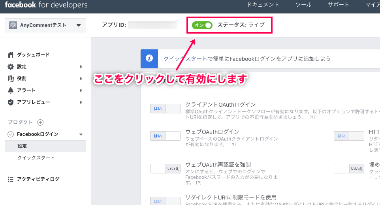380x205 pixels.
Task: Click the Alerts bell icon
Action: coord(11,90)
